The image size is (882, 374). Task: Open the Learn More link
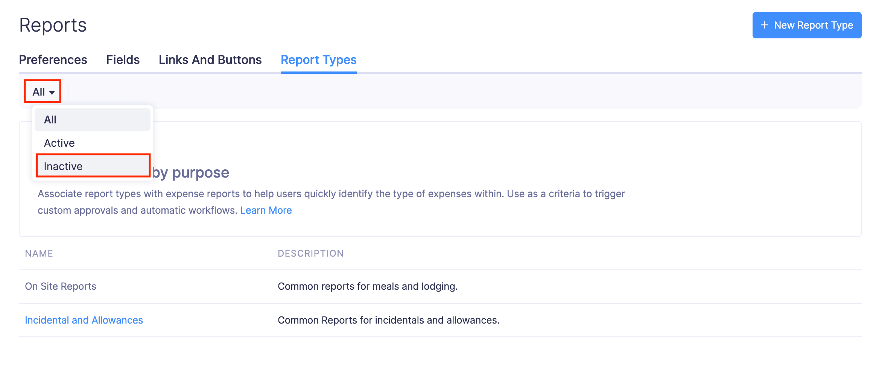tap(266, 210)
